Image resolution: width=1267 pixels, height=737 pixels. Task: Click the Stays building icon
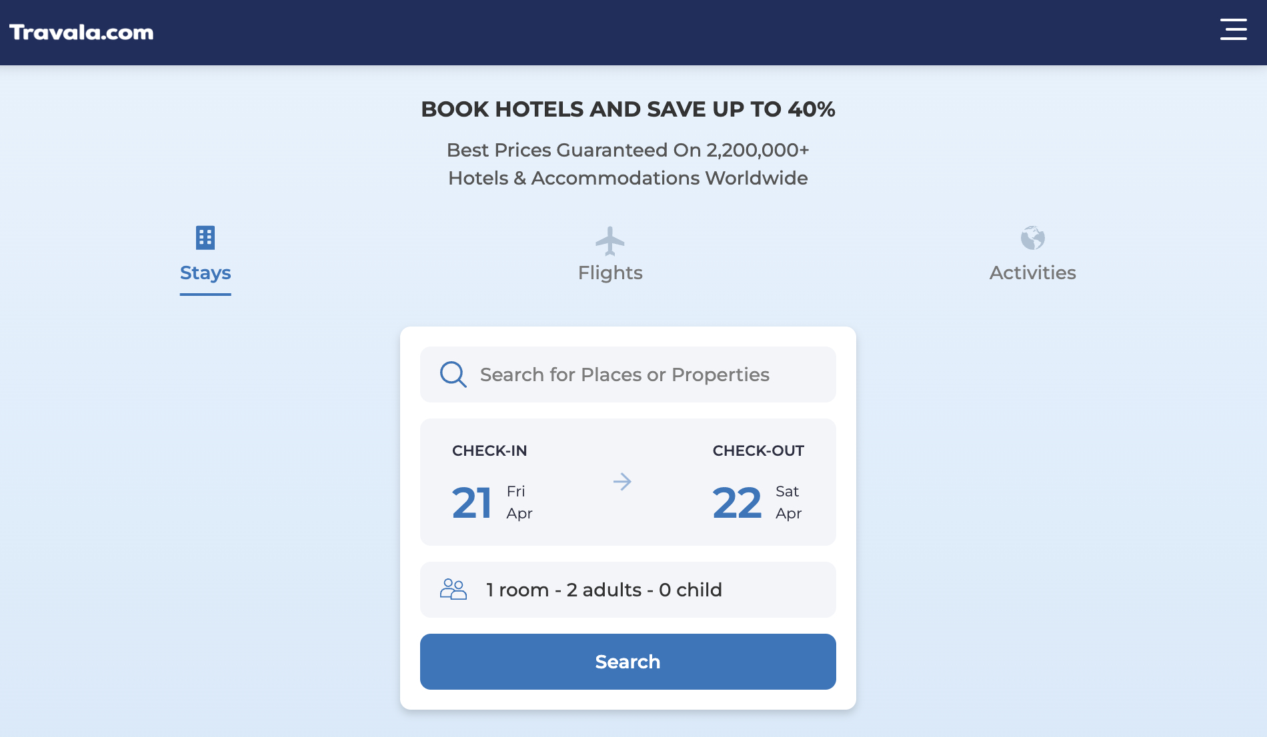point(205,237)
